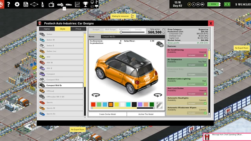Click the No Export Room warning at bottom

point(77,130)
